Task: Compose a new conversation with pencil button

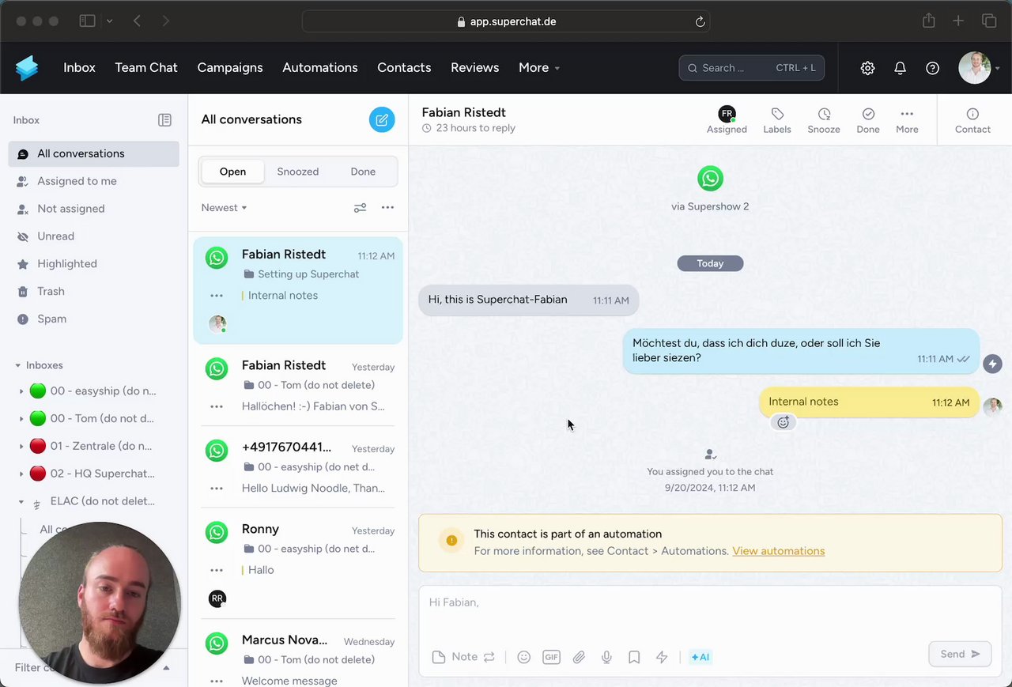Action: click(382, 119)
